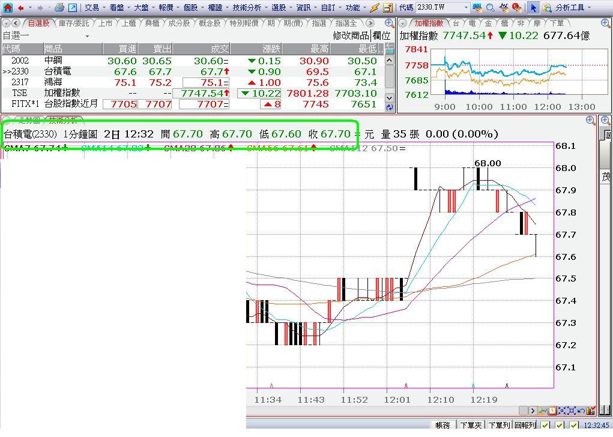Screen dimensions: 613x437
Task: Click the chart horizontal scrollbar thumb
Action: pos(523,411)
